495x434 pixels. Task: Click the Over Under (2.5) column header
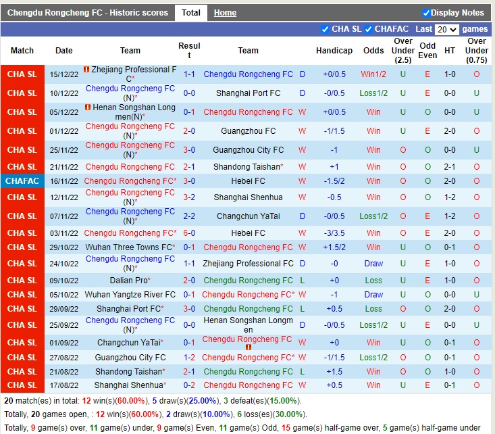click(x=403, y=51)
